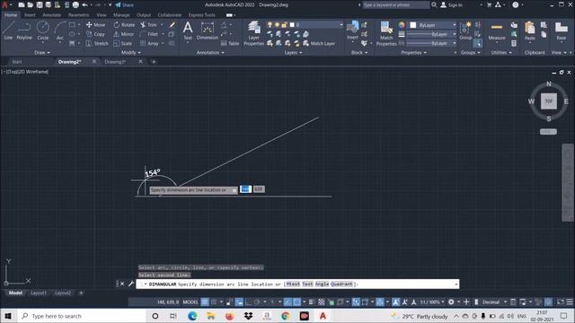Choose the Quadrant command option
Viewport: 575px width, 323px height.
click(341, 284)
